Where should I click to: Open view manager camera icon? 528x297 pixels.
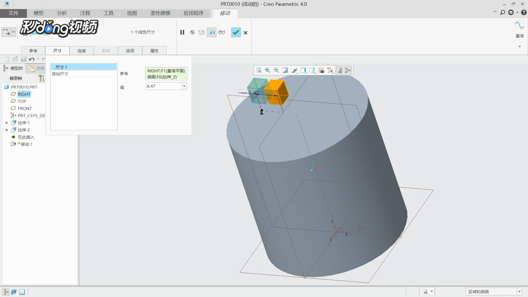point(321,71)
